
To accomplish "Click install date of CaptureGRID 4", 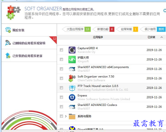I will pos(154,50).
